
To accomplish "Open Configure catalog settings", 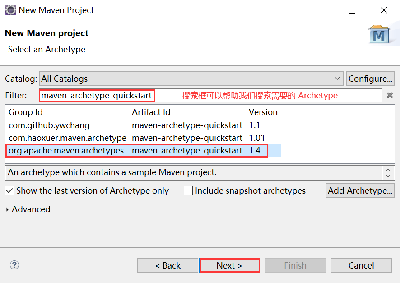I will 370,78.
